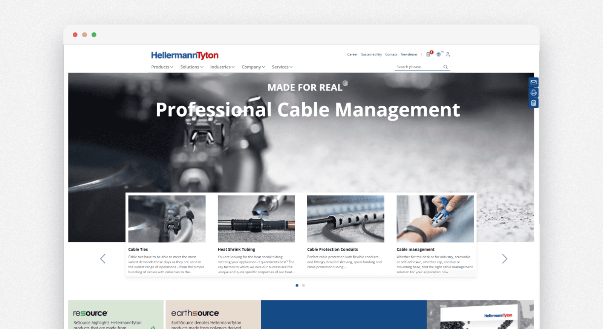Expand the Products menu
The image size is (603, 329).
pos(162,67)
